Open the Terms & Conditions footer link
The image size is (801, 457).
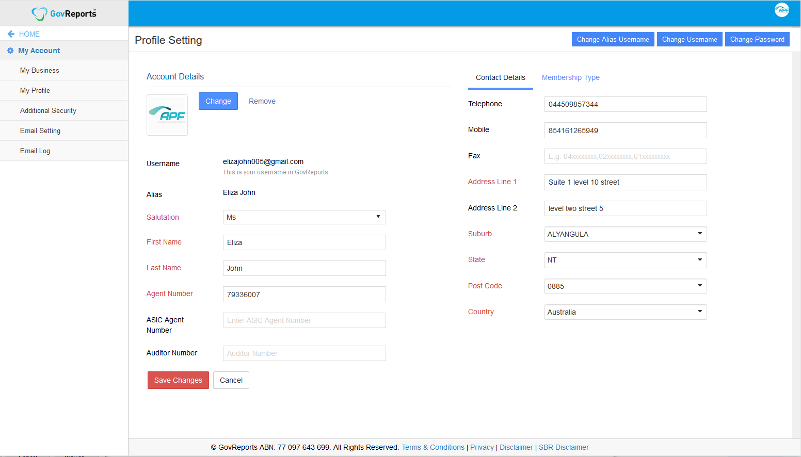pyautogui.click(x=432, y=447)
